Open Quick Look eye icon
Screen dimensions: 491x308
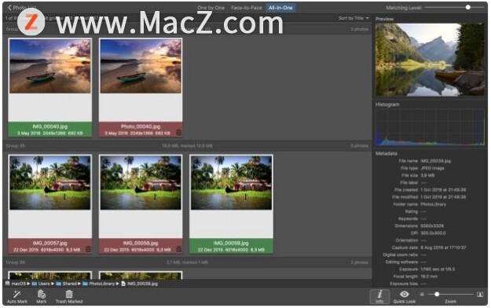tap(405, 294)
